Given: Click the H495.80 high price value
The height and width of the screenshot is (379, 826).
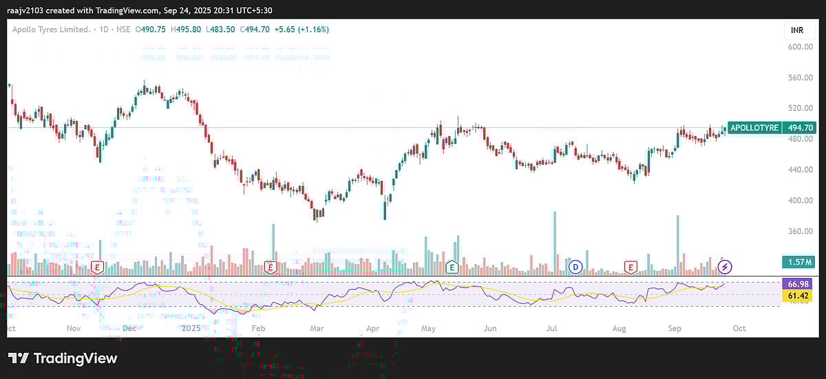Looking at the screenshot, I should pyautogui.click(x=184, y=30).
